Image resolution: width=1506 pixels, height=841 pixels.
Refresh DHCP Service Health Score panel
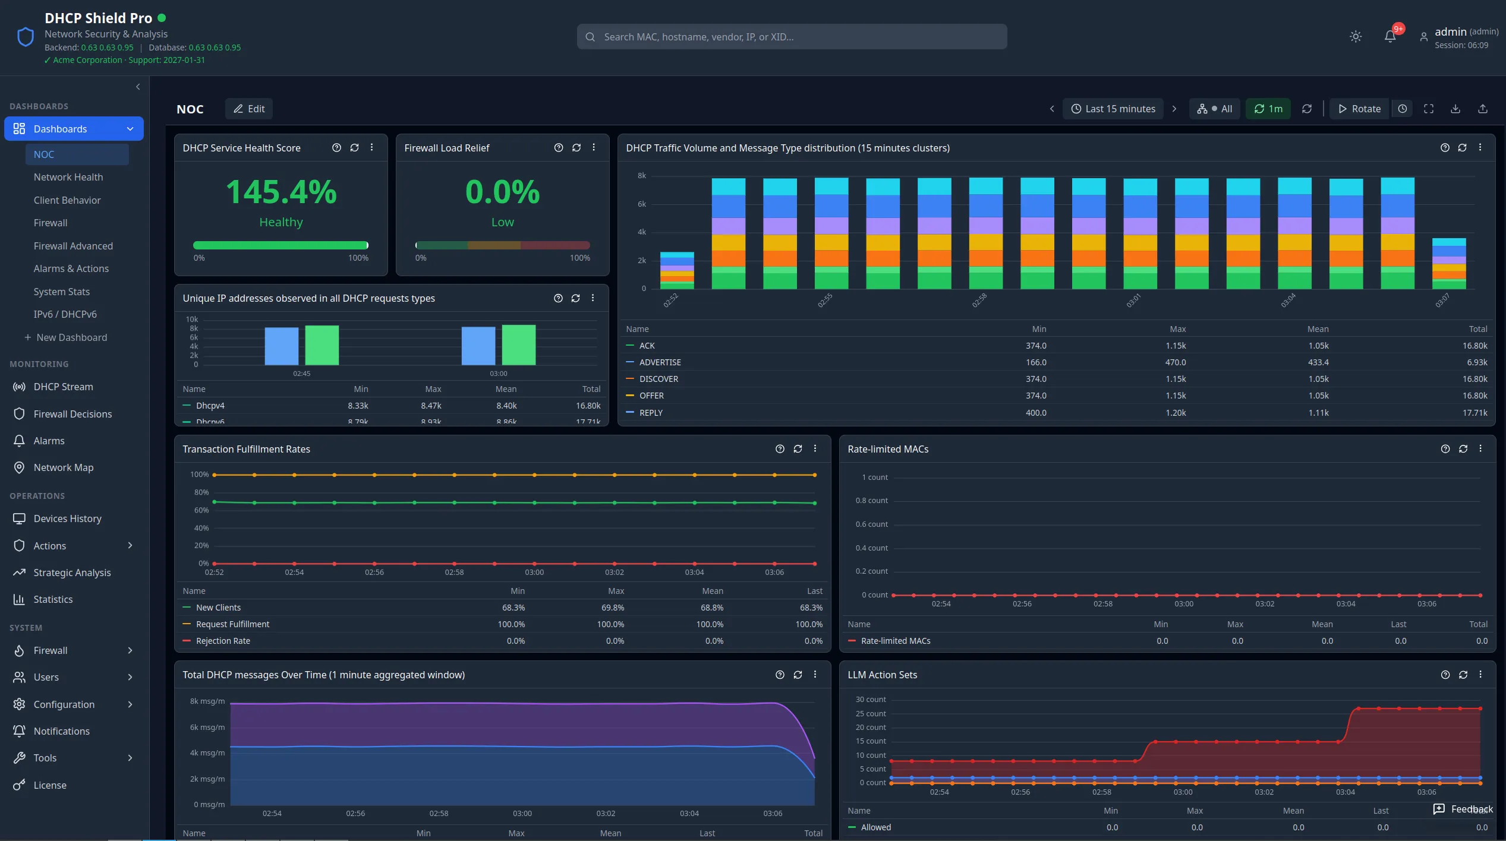(x=354, y=148)
